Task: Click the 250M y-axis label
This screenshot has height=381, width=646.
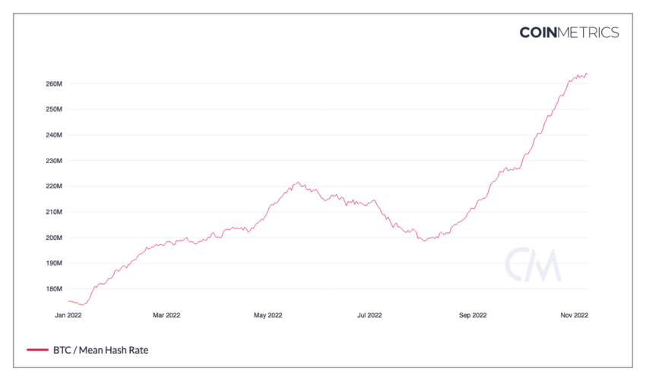Action: coord(53,109)
